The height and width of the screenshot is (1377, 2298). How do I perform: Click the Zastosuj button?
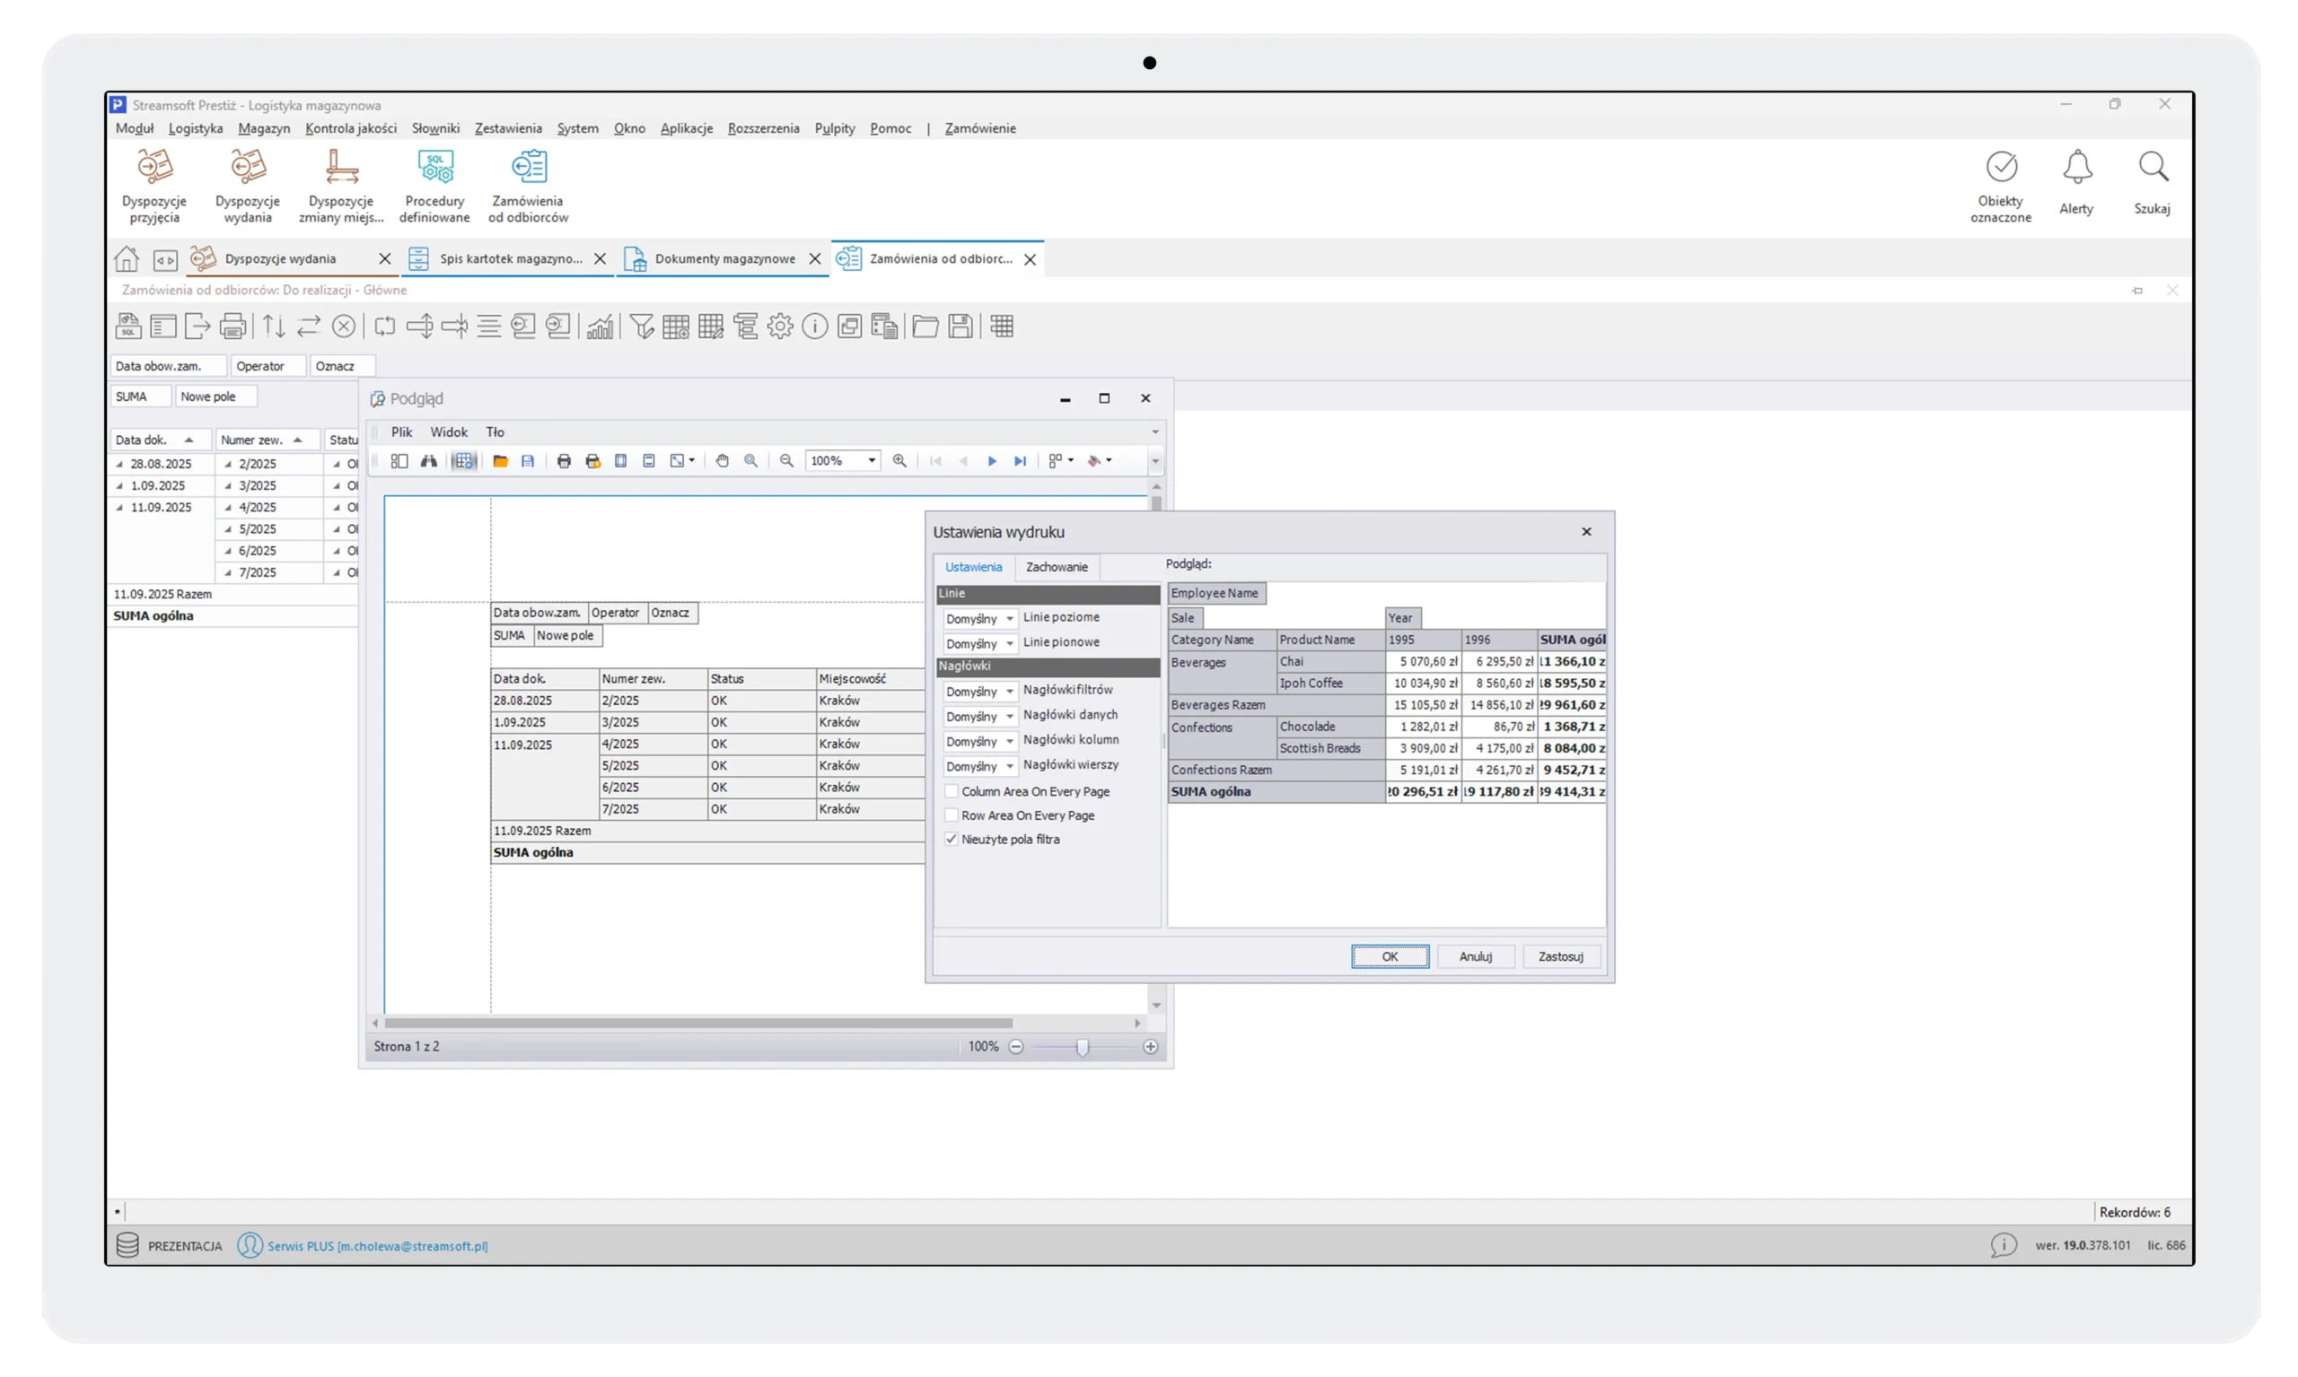click(1560, 956)
